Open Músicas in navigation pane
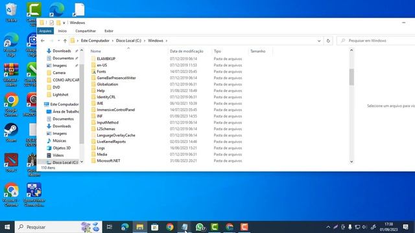This screenshot has height=233, width=415. click(x=59, y=141)
